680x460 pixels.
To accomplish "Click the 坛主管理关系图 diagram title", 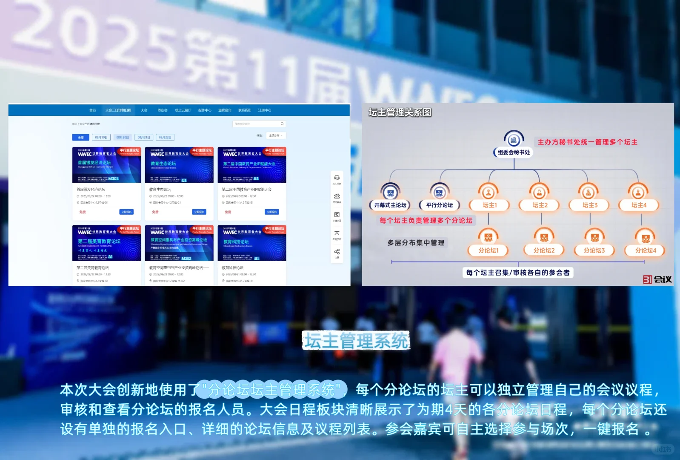I will point(400,112).
